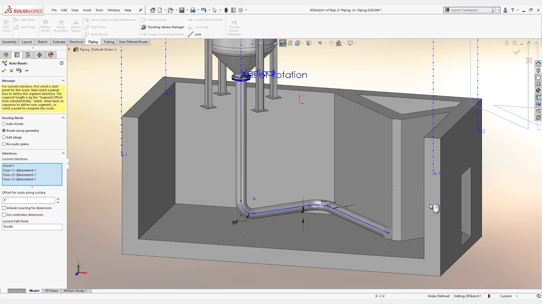Select the Re-route spline radio button
542x304 pixels.
pos(4,144)
